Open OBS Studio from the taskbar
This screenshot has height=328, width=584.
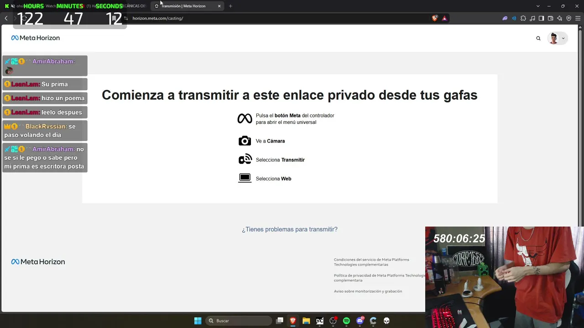pyautogui.click(x=333, y=321)
